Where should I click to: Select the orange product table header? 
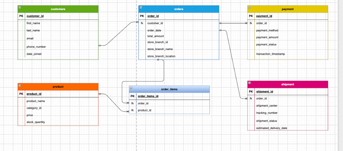(58, 87)
